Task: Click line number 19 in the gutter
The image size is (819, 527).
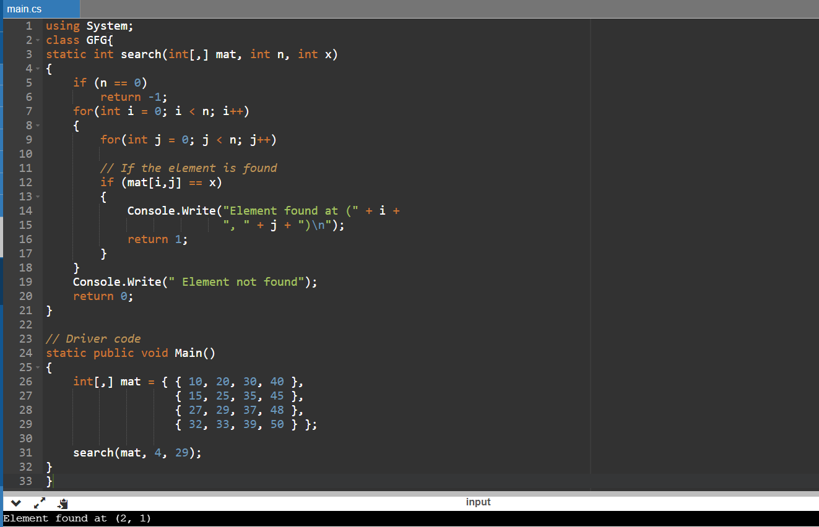Action: (25, 282)
